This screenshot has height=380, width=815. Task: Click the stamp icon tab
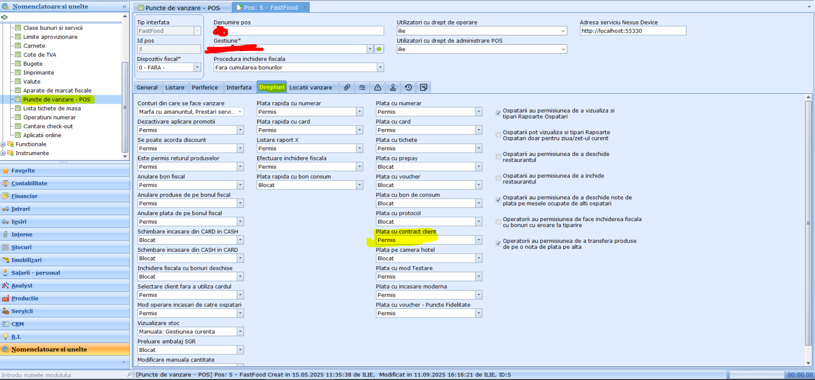tap(393, 87)
